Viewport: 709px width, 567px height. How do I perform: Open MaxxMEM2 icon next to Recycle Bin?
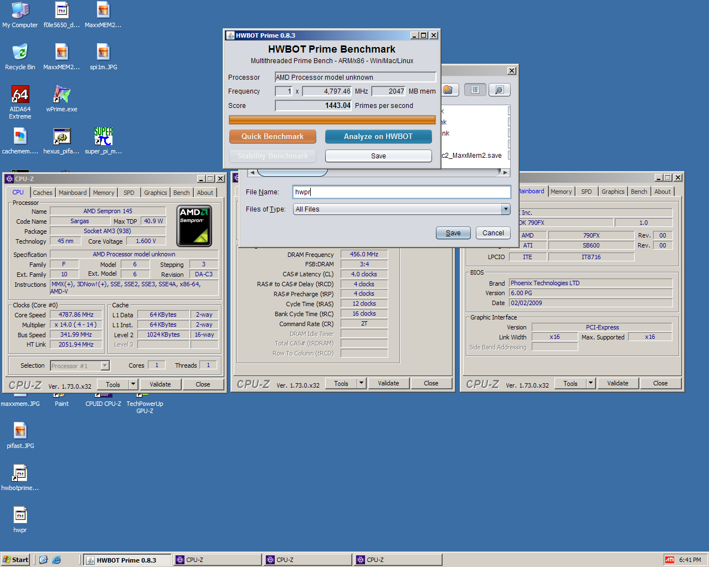61,57
